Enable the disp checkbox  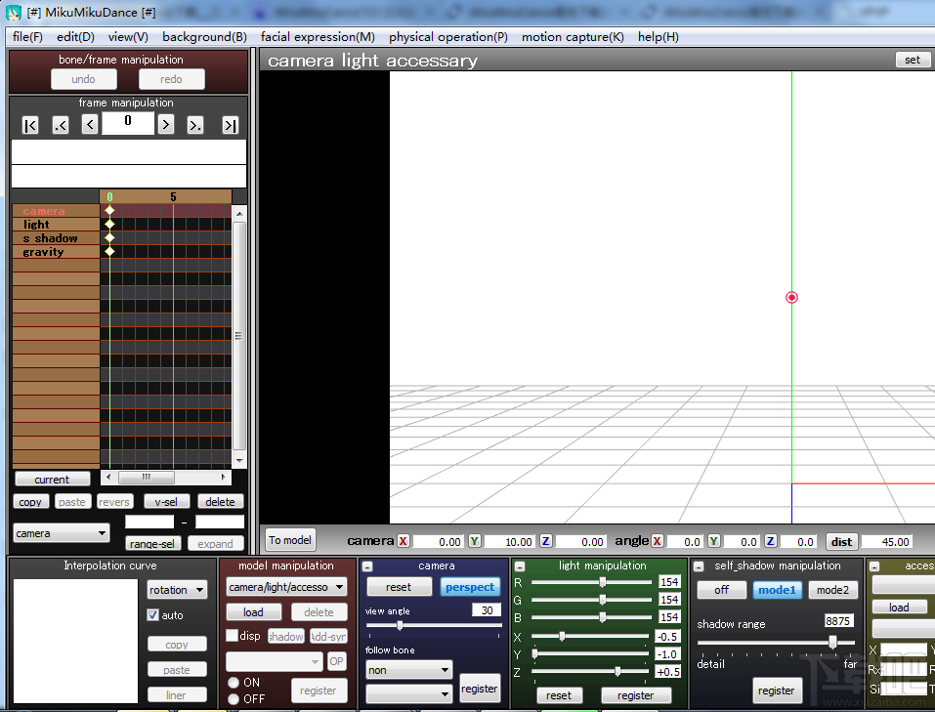tap(232, 636)
